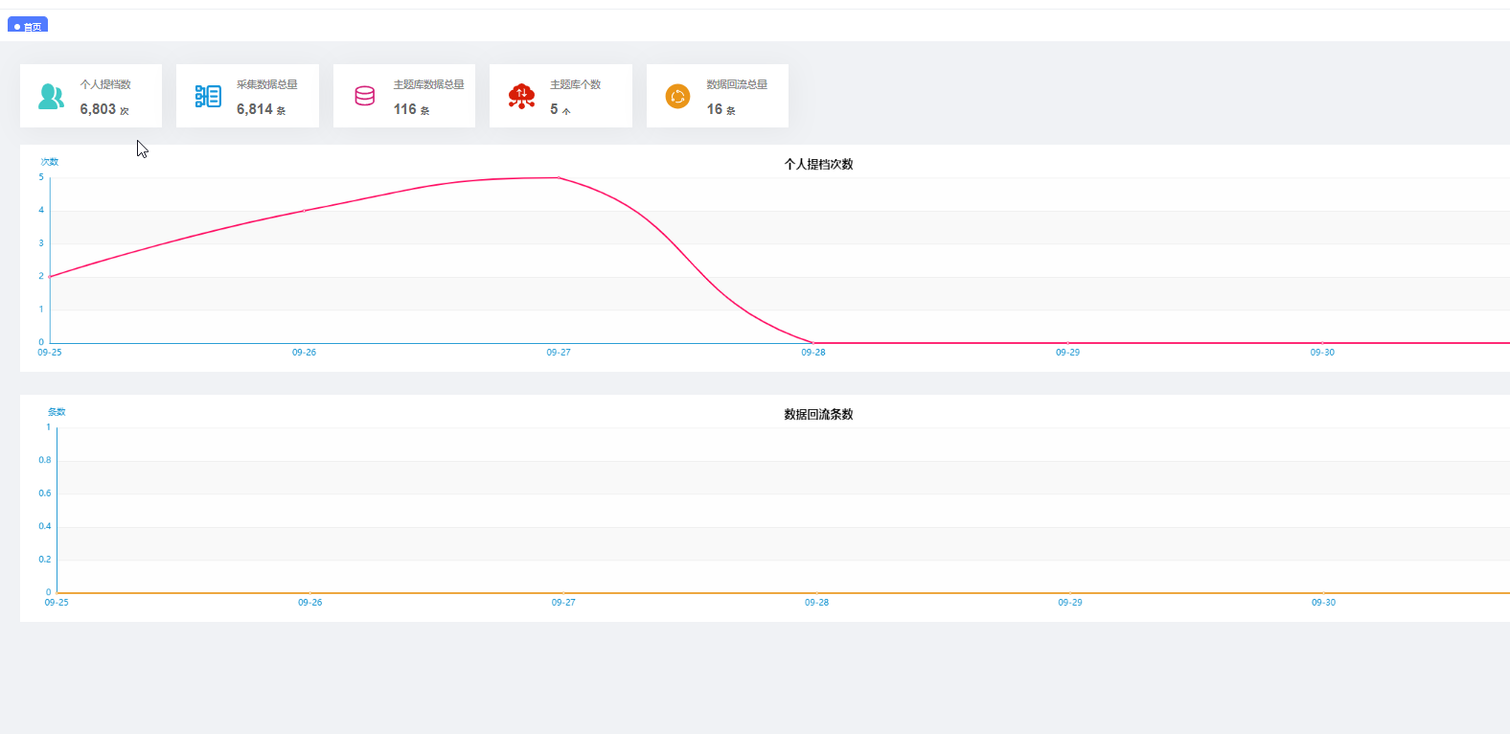Select the 采集数据总量 card label
Screen dimensions: 1510x734
tap(267, 84)
